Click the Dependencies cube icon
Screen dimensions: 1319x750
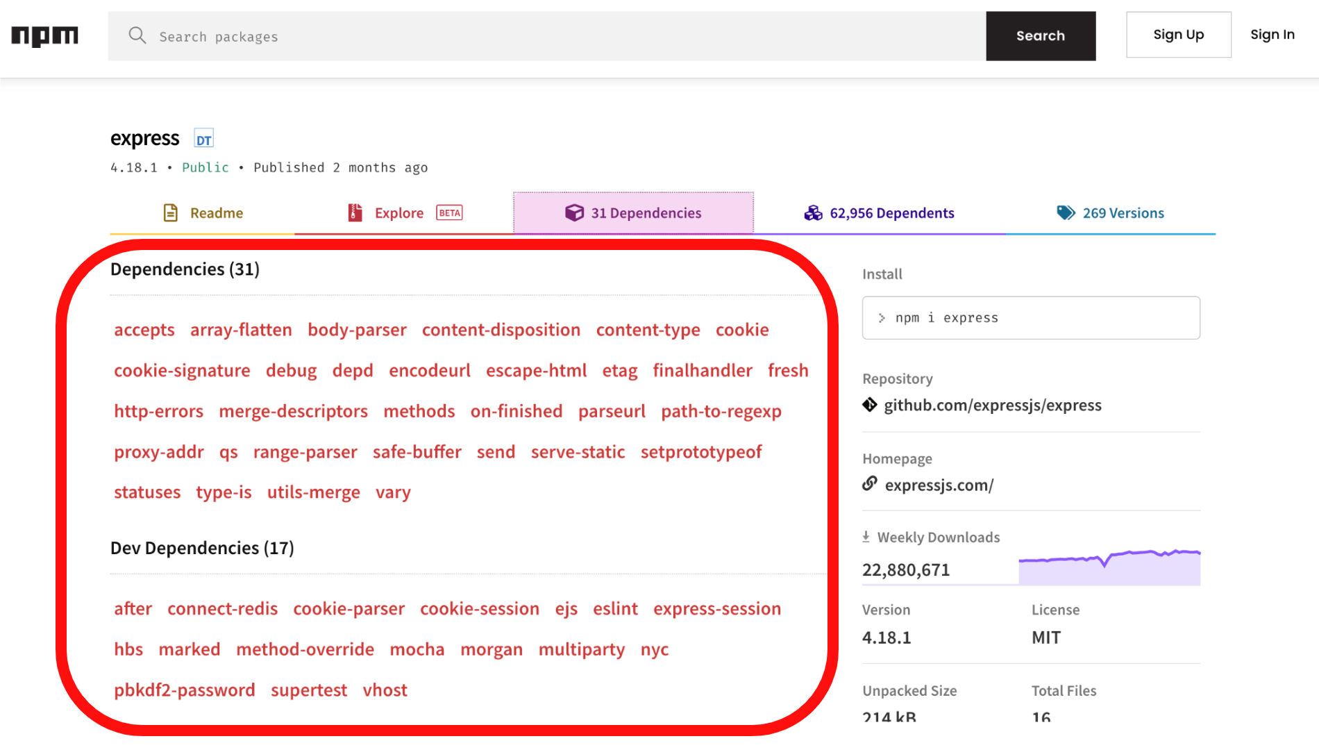click(574, 213)
